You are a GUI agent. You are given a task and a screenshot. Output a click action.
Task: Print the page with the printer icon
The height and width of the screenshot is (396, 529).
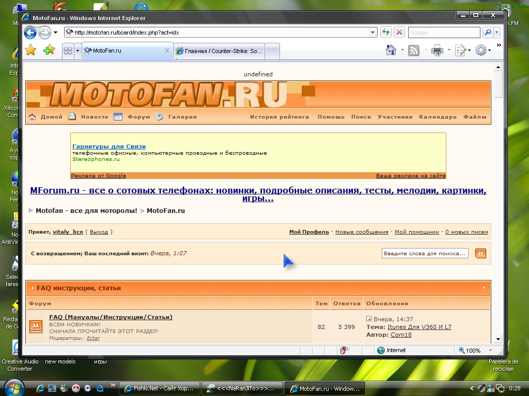(x=437, y=51)
